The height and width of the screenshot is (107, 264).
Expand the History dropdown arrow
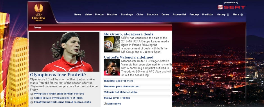tap(228, 15)
